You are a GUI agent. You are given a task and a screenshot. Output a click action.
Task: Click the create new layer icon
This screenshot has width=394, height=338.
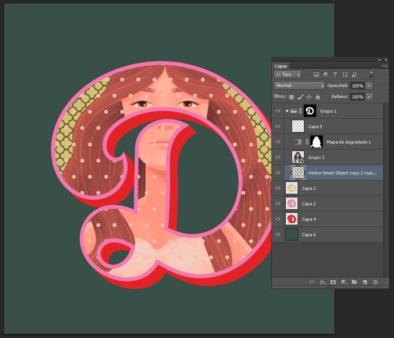click(364, 282)
